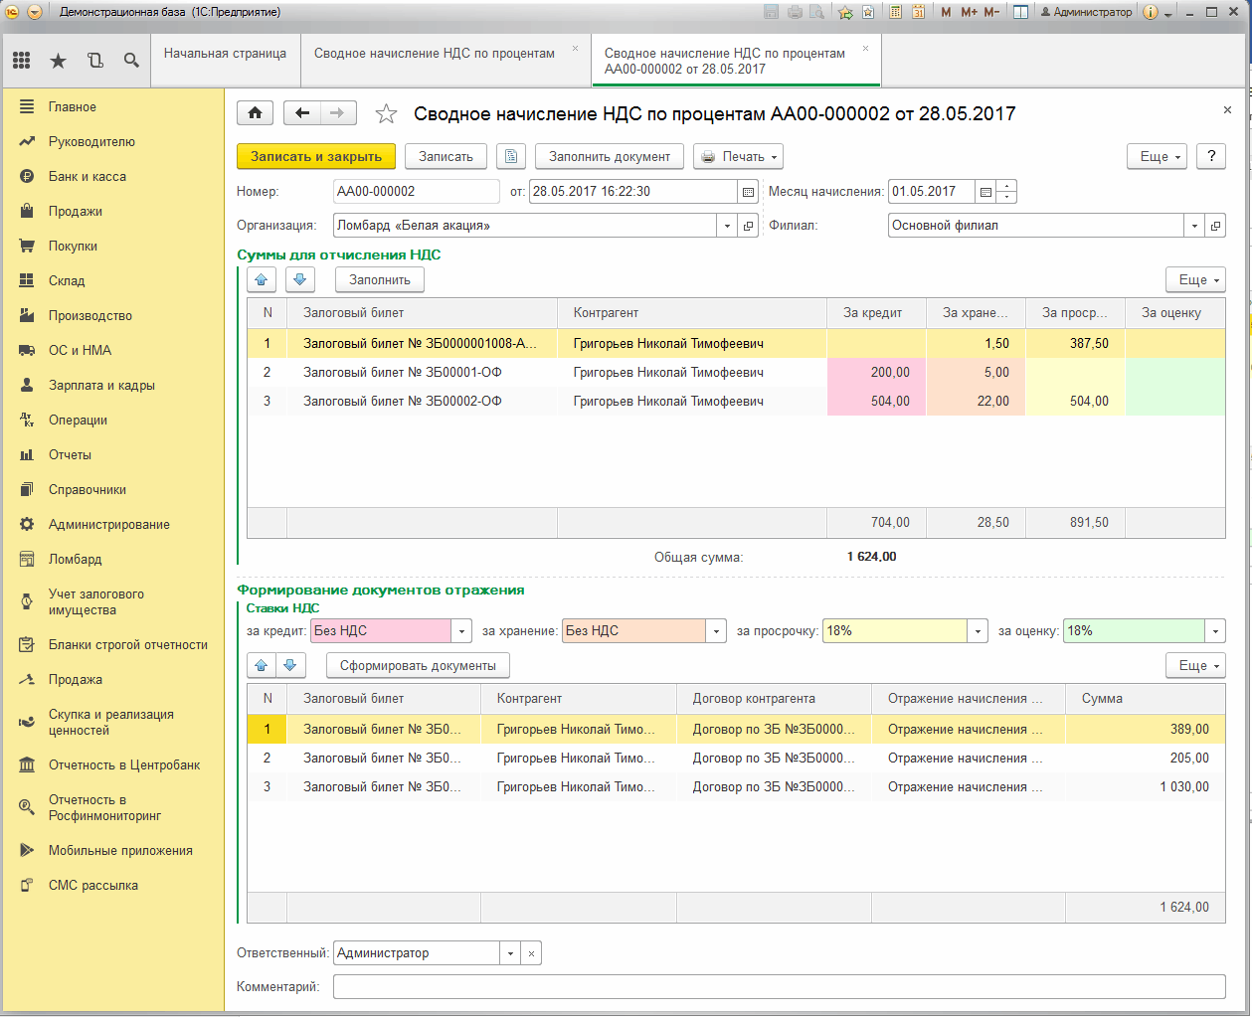Viewport: 1252px width, 1017px height.
Task: Move row down in reflection documents table
Action: click(x=289, y=665)
